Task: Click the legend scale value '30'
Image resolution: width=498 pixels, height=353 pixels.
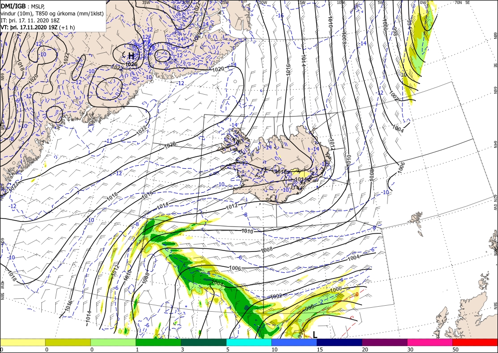Action: tap(410, 350)
